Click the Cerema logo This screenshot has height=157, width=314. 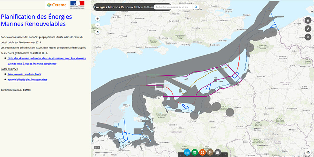click(57, 5)
